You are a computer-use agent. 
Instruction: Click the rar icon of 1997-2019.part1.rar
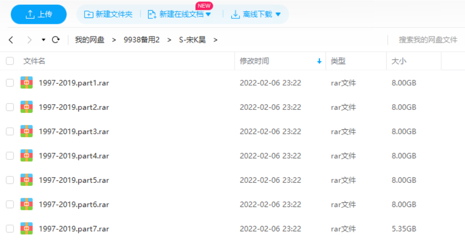tap(26, 83)
